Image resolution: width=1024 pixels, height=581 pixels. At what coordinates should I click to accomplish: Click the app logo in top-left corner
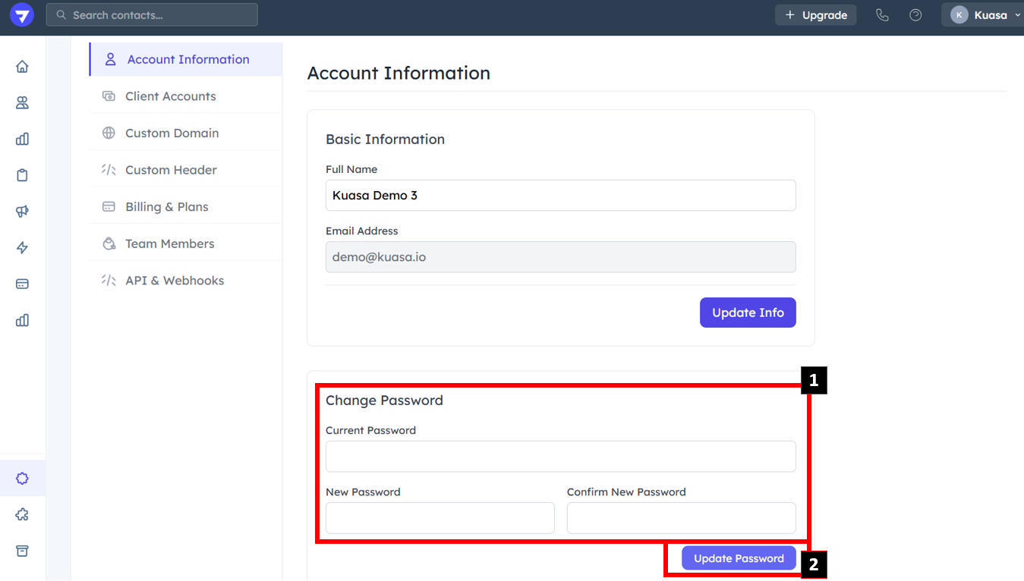tap(22, 15)
